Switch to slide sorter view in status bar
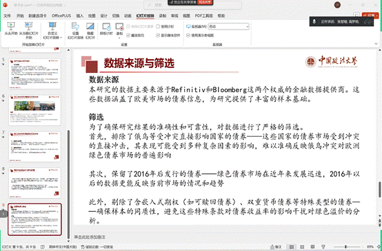 pos(302,247)
